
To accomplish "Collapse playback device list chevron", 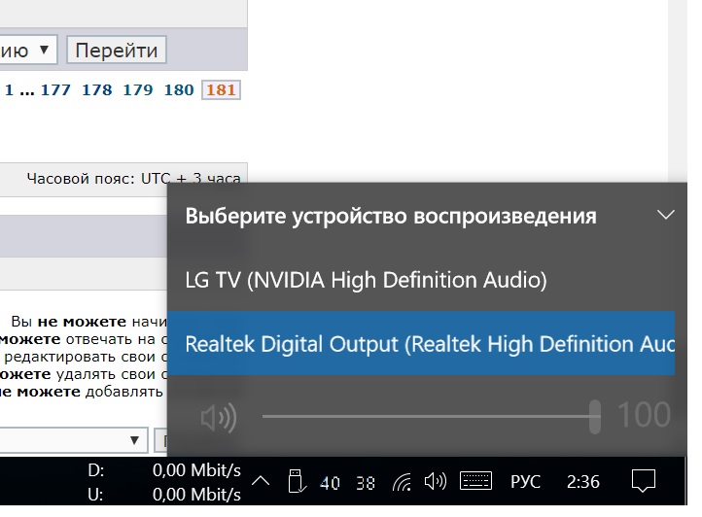I will (665, 215).
